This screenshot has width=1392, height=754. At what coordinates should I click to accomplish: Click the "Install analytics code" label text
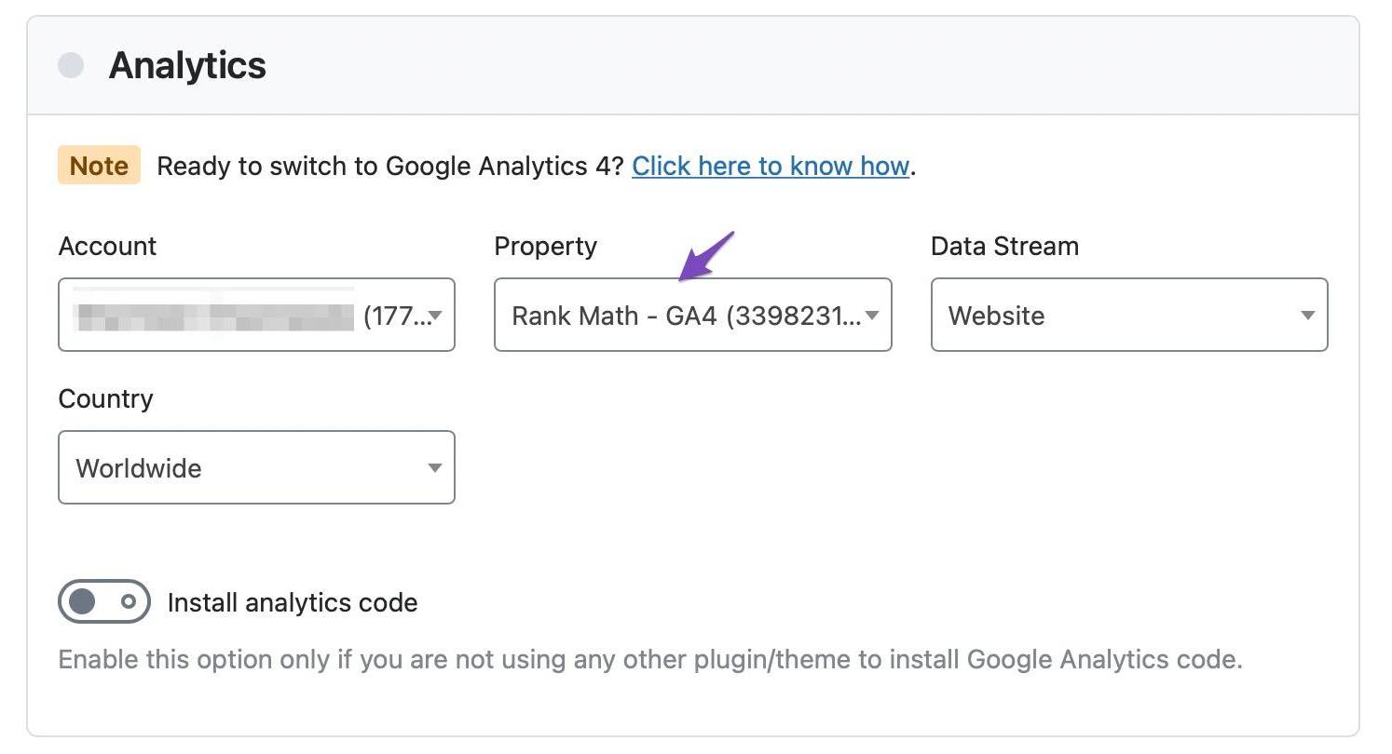click(x=292, y=603)
